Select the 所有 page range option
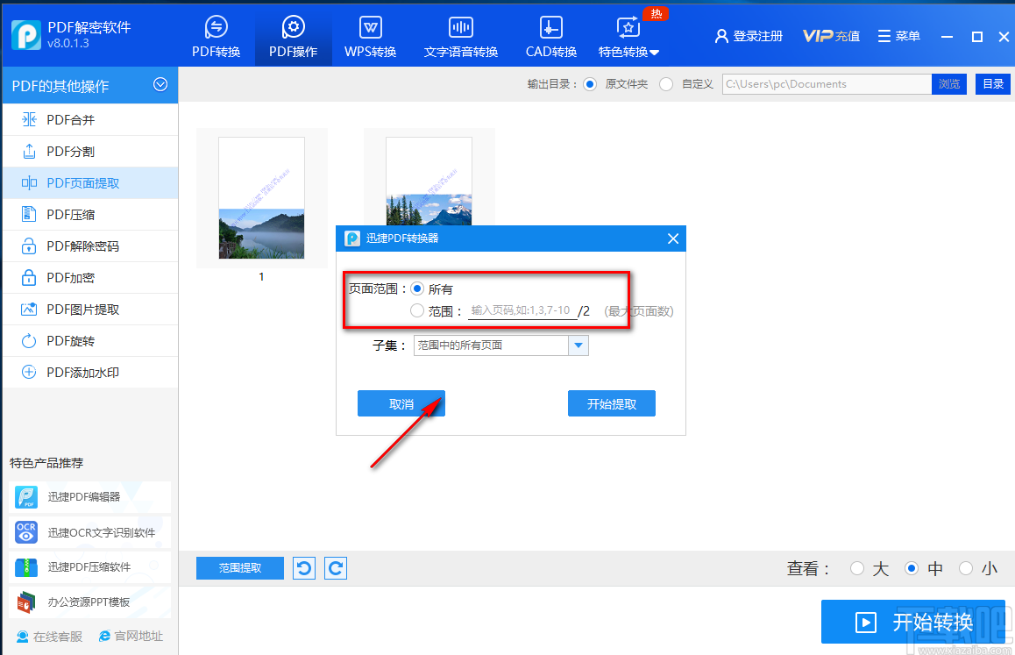 pos(417,288)
